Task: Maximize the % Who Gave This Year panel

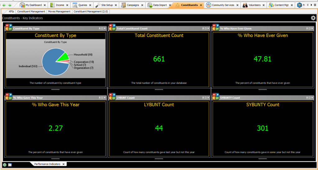Action: click(102, 98)
